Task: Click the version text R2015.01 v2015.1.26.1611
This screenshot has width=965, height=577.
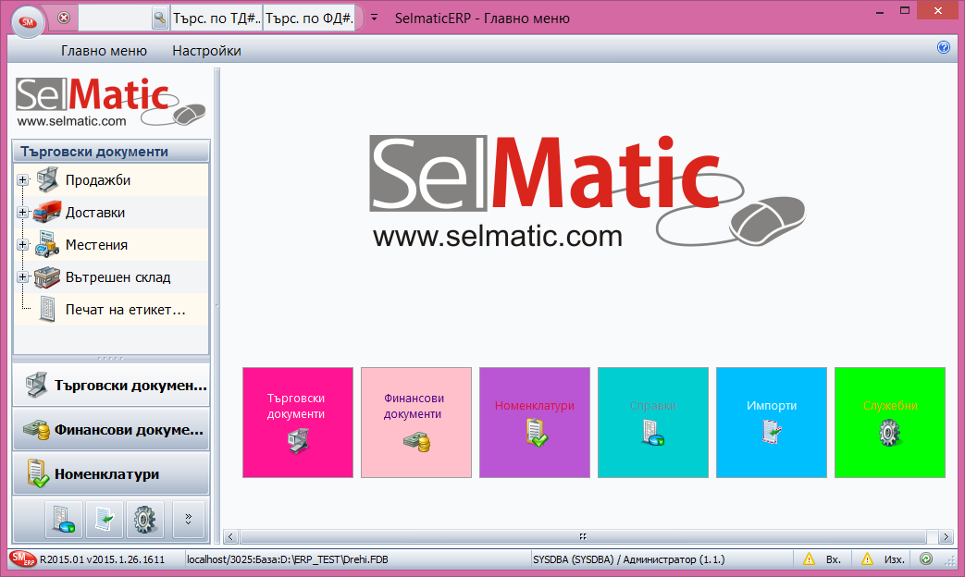Action: pyautogui.click(x=102, y=559)
